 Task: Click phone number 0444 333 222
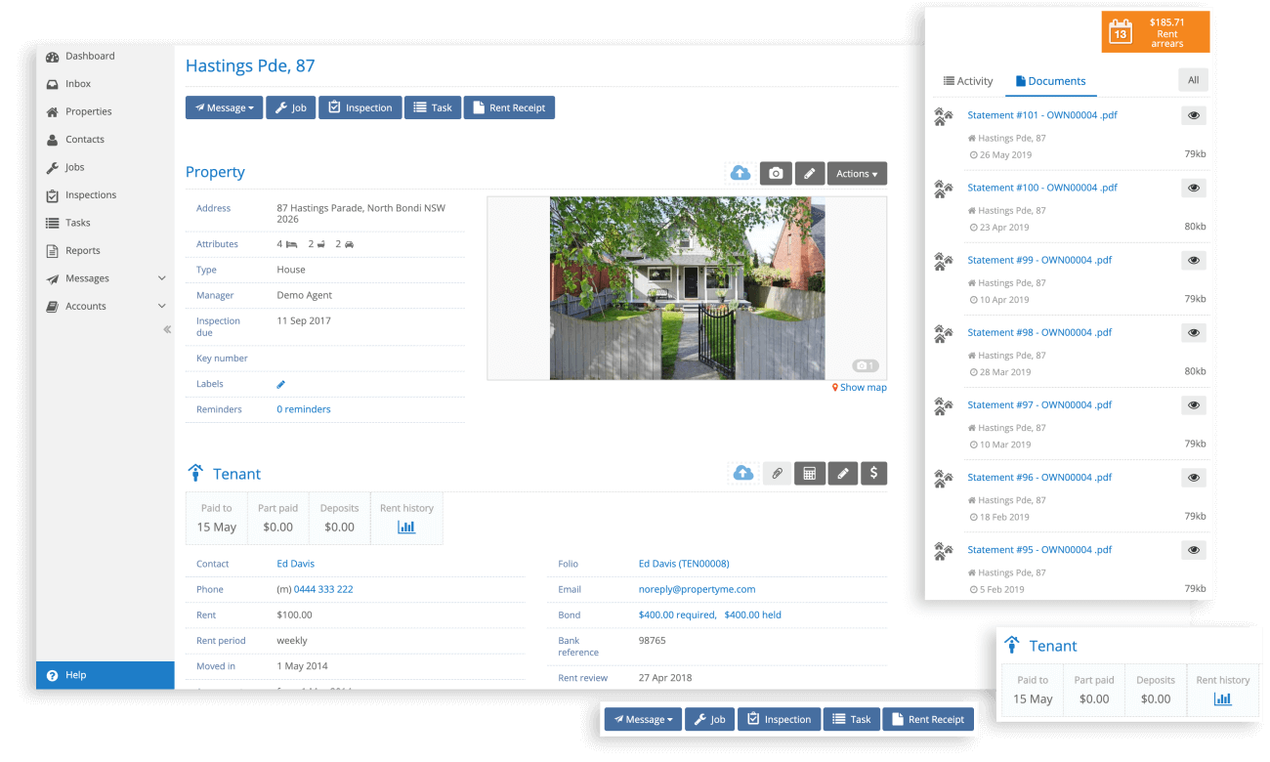[x=323, y=590]
